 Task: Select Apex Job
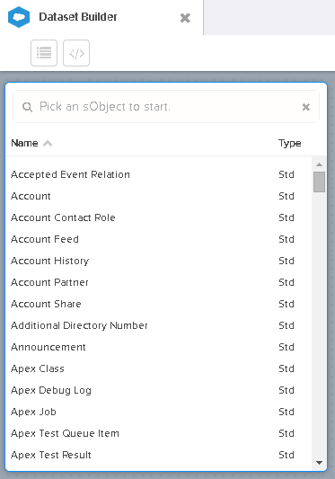click(x=158, y=412)
